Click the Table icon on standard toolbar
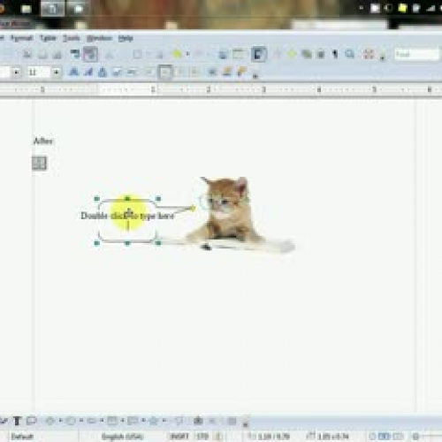This screenshot has height=442, width=442. (238, 54)
